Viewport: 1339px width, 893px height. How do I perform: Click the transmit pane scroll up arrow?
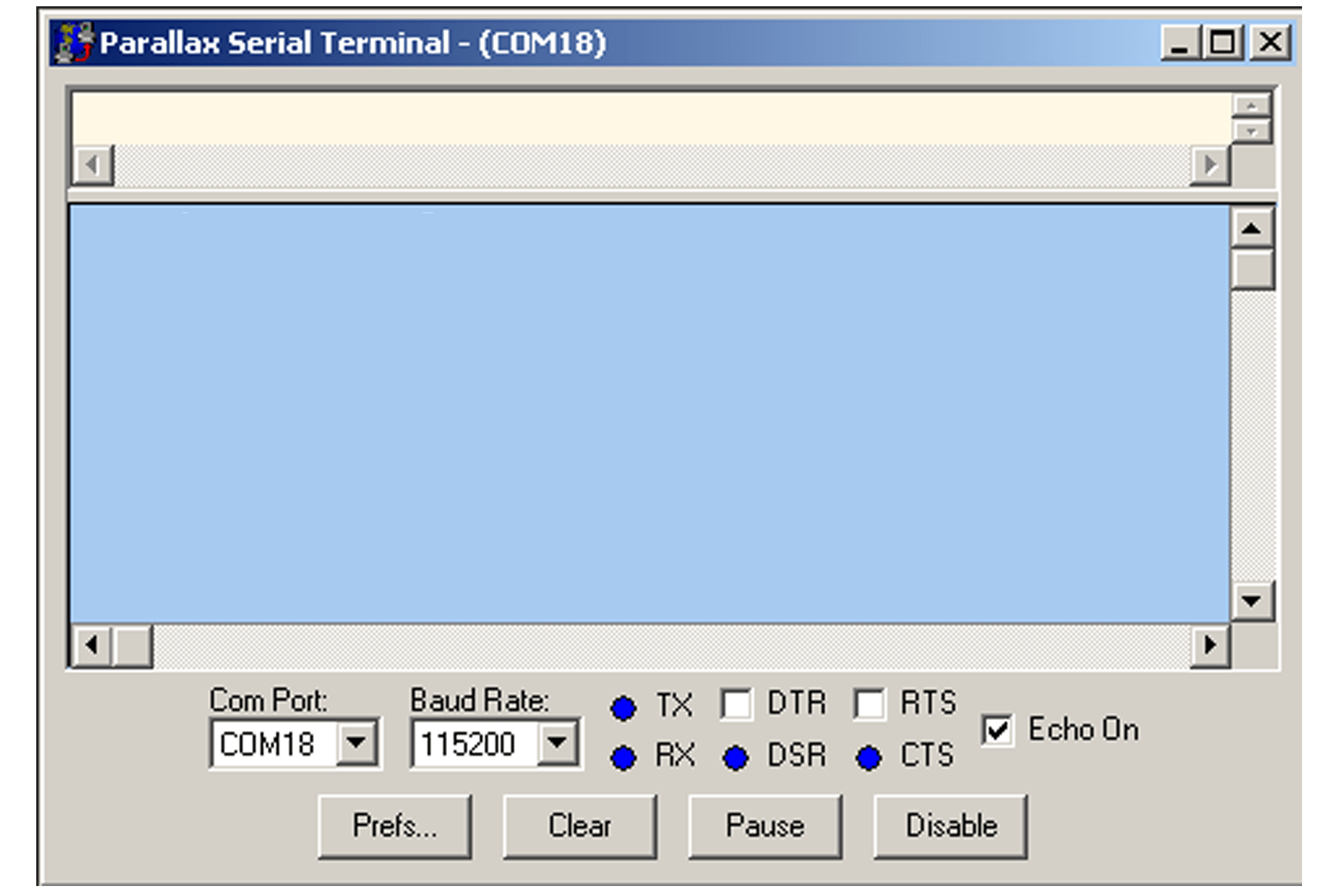1252,106
